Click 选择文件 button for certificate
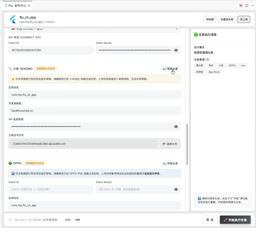This screenshot has width=256, height=228. click(170, 144)
